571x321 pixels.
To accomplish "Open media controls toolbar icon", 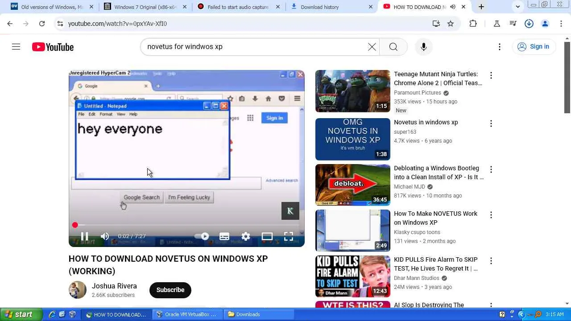I will [x=513, y=24].
